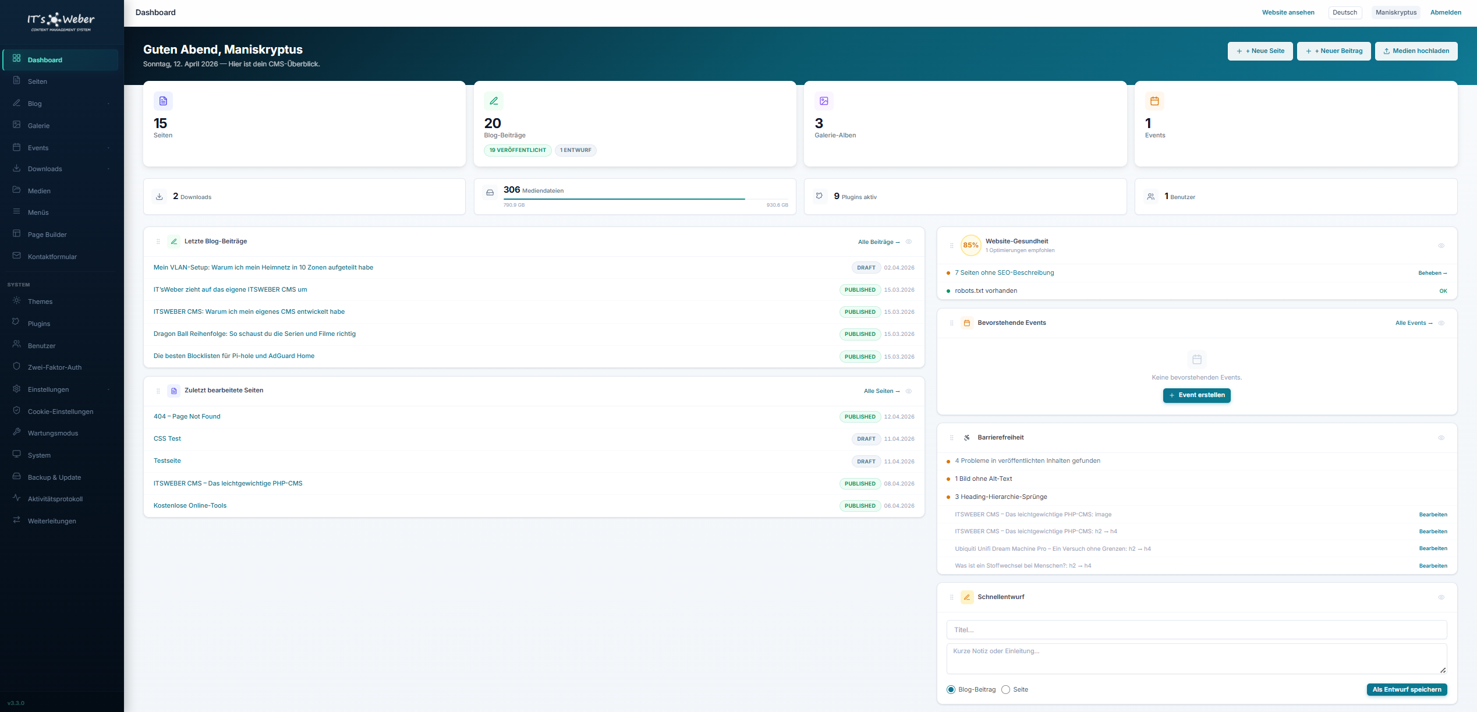
Task: Click the Titel input in Schnellentwurf
Action: (1196, 629)
